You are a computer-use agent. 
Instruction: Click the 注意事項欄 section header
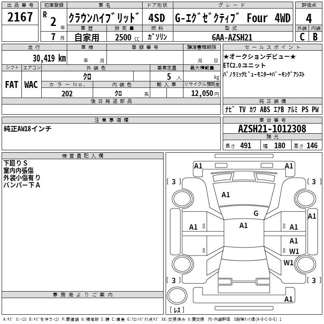pos(111,120)
